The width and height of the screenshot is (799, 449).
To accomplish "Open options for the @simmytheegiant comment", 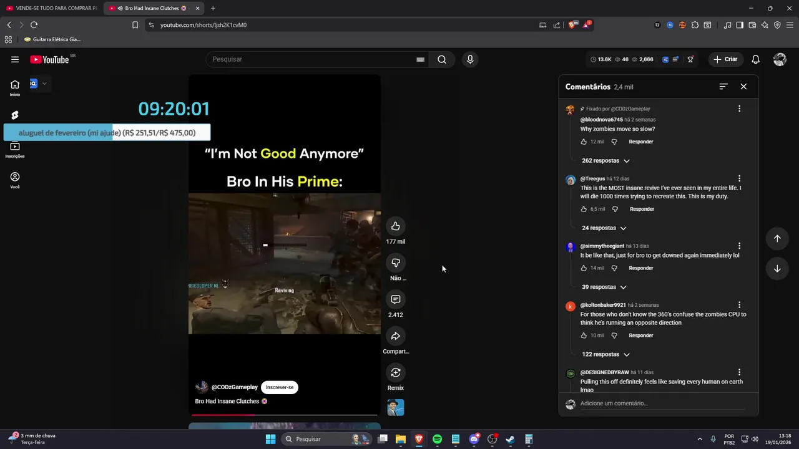I will (740, 246).
